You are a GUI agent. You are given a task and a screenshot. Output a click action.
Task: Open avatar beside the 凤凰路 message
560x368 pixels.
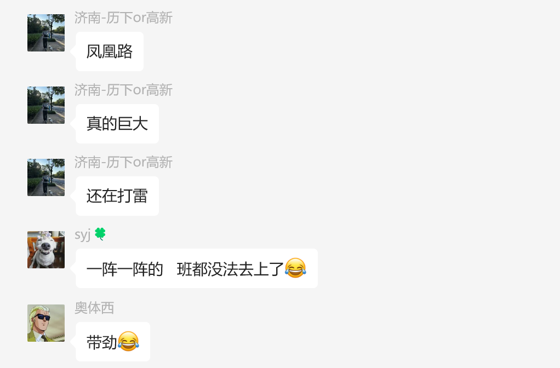[46, 33]
